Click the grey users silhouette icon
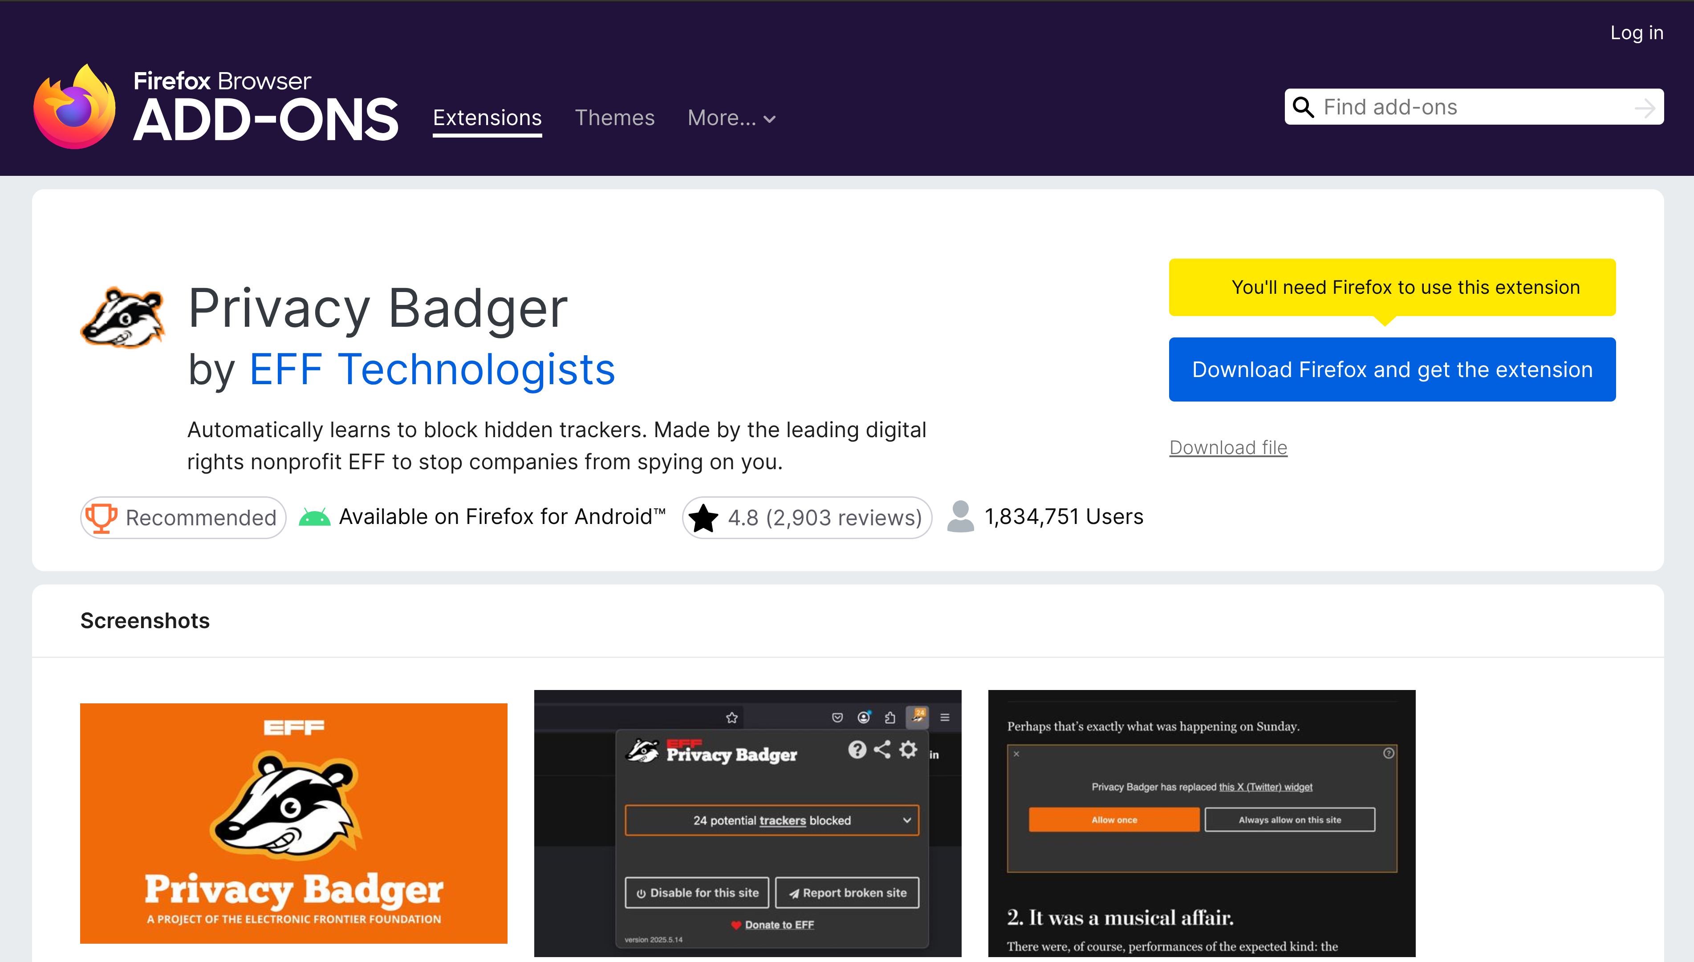Screen dimensions: 1694x962 pos(961,517)
